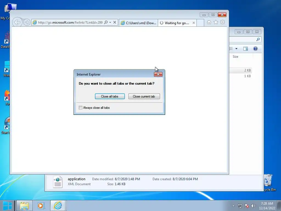Open the network tray icon
The height and width of the screenshot is (211, 281).
pyautogui.click(x=240, y=206)
